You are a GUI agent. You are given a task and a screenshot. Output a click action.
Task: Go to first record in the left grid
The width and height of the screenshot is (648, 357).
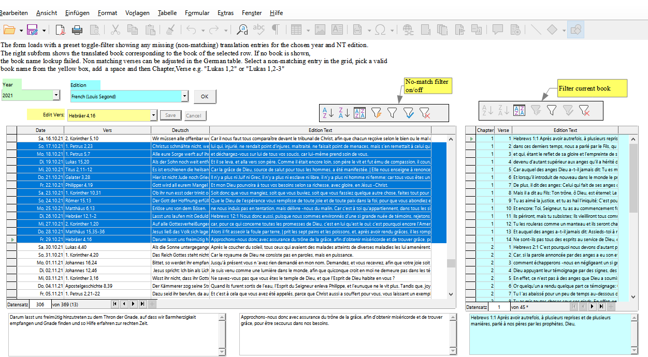click(116, 304)
